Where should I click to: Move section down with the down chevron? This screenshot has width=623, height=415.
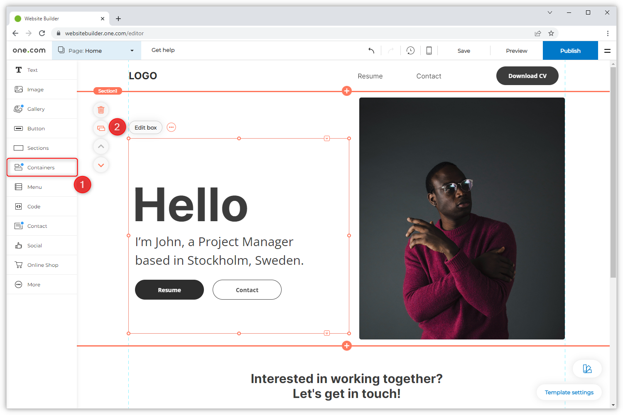click(101, 165)
